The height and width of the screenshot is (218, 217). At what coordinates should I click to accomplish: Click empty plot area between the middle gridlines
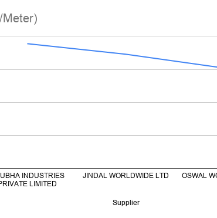pos(108,86)
